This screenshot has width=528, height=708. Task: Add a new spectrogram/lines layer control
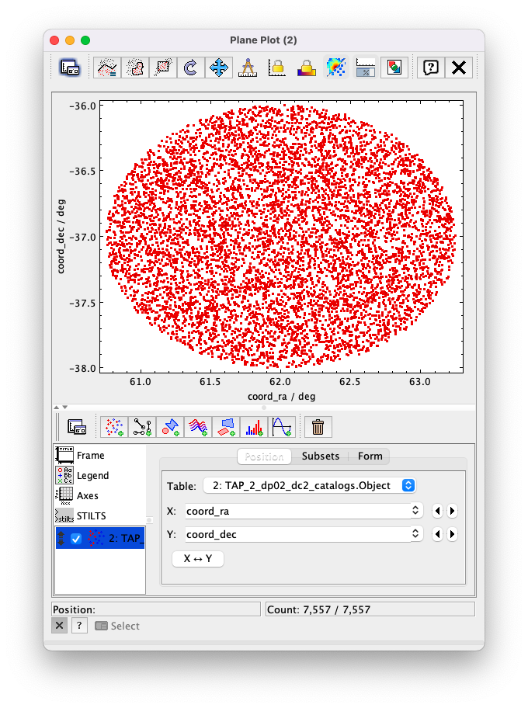[x=198, y=427]
